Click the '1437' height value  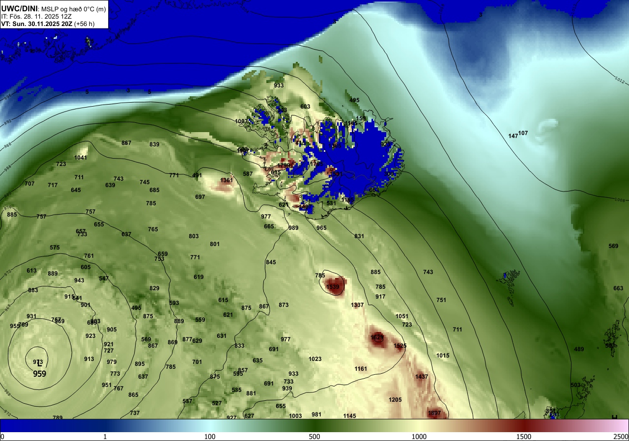[422, 377]
